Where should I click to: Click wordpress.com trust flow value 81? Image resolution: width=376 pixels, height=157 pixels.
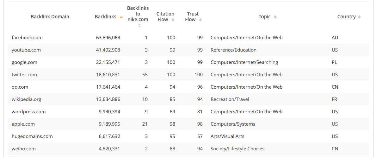click(x=200, y=112)
